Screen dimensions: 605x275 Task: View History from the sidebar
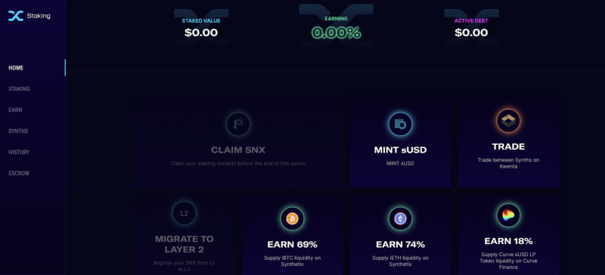click(19, 152)
